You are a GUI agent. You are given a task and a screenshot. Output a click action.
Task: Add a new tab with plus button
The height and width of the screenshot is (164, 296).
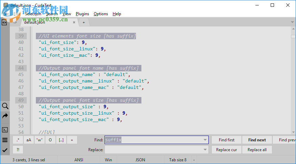click(x=84, y=22)
